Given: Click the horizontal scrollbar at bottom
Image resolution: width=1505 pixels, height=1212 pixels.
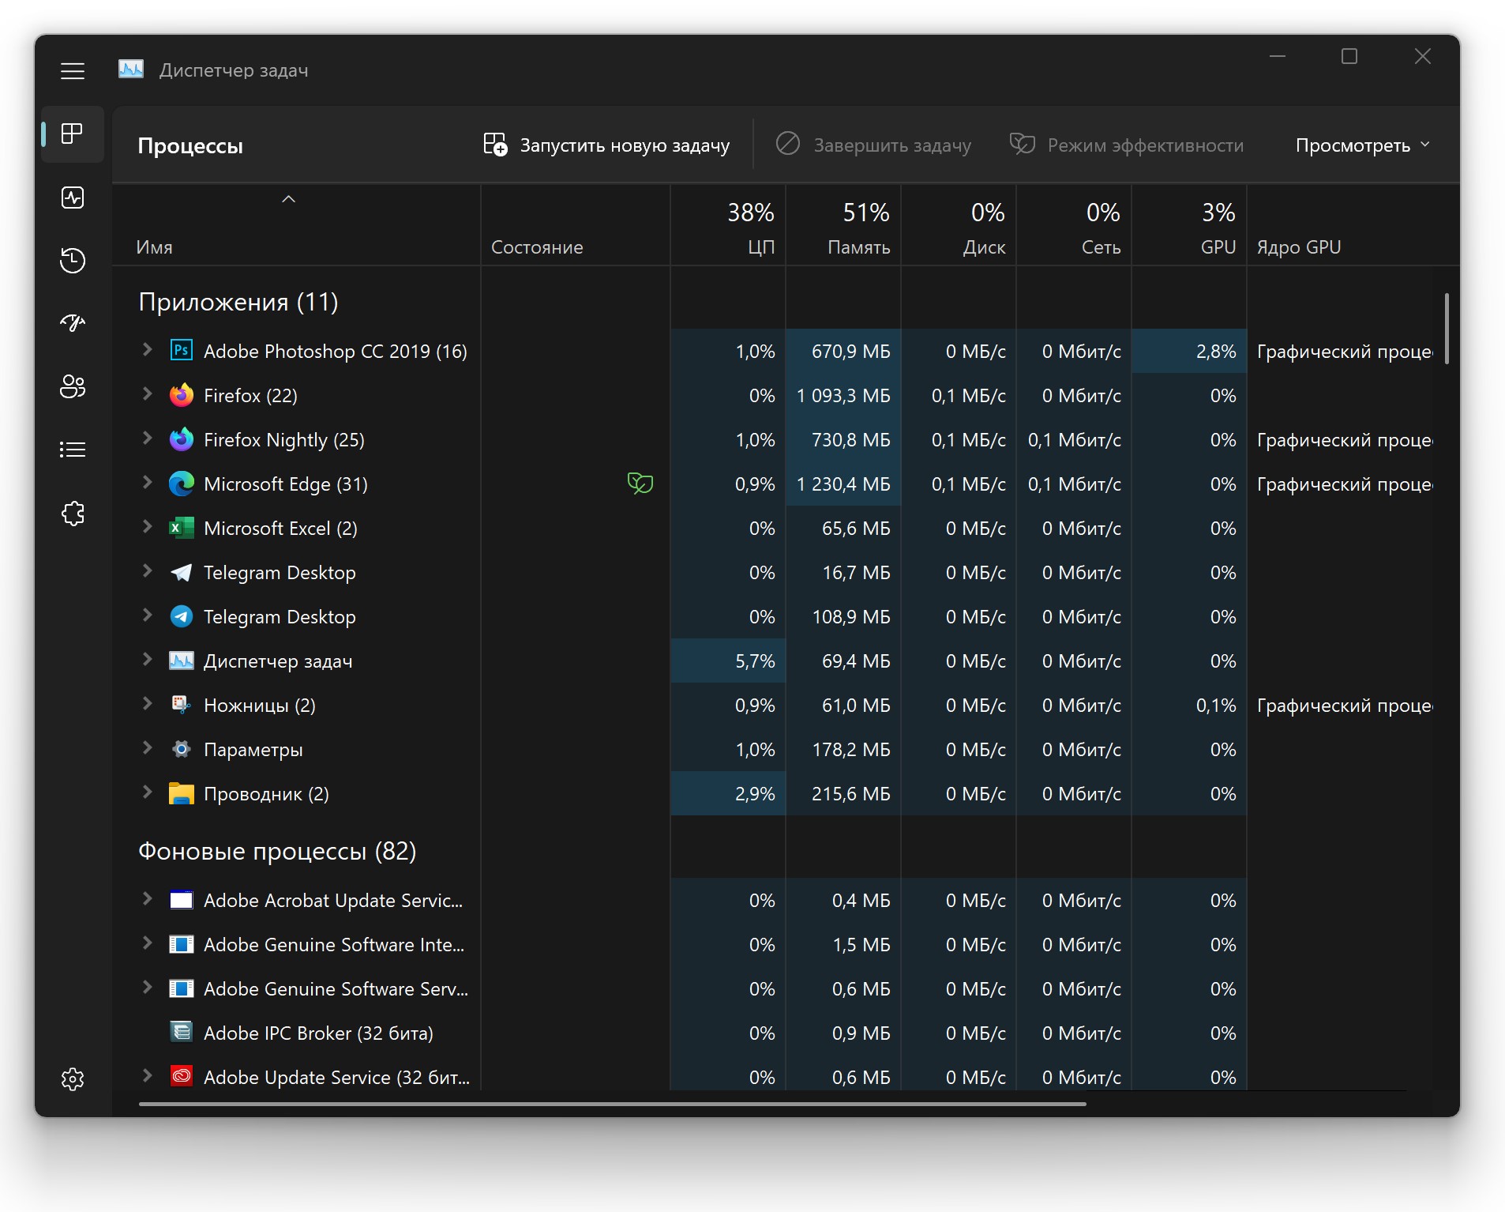Looking at the screenshot, I should click(613, 1104).
